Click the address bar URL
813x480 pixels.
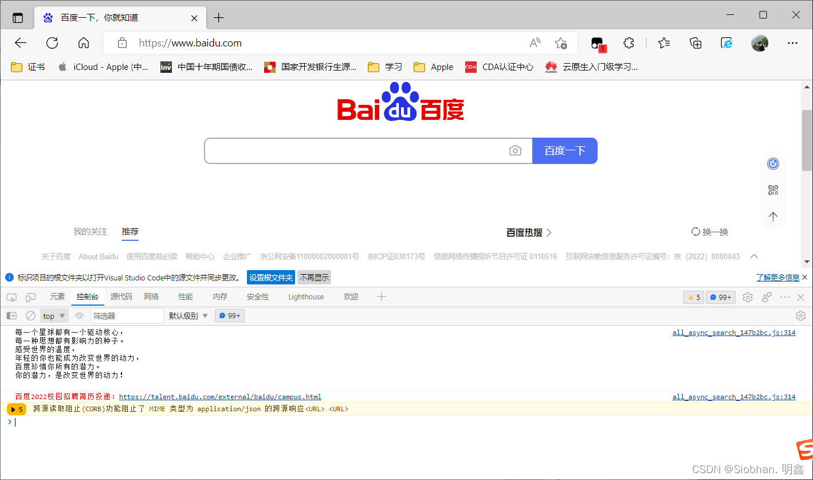click(190, 43)
